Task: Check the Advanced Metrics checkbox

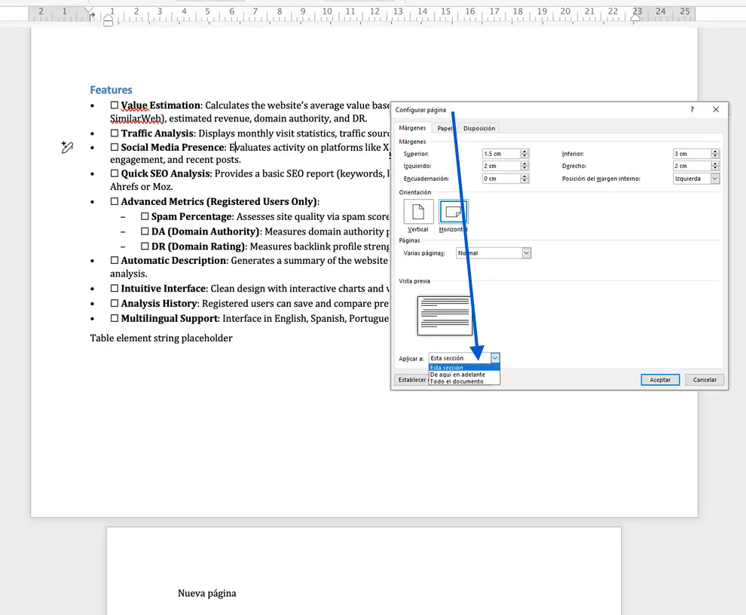Action: click(115, 201)
